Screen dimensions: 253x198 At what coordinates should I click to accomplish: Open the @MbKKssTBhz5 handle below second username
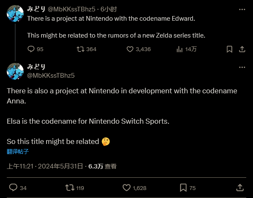[x=51, y=75]
